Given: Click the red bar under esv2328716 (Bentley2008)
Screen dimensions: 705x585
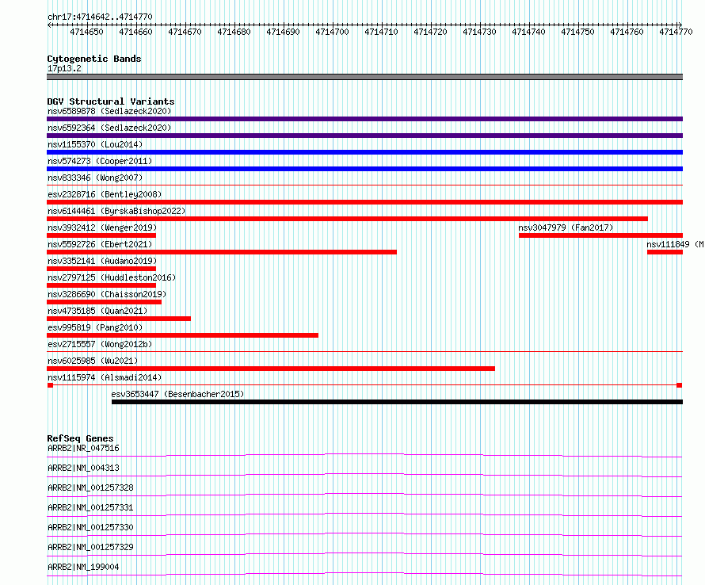Looking at the screenshot, I should tap(364, 202).
